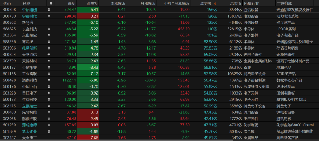Click the star marker icon in 景旺电子 row
The image size is (319, 141).
49,93
